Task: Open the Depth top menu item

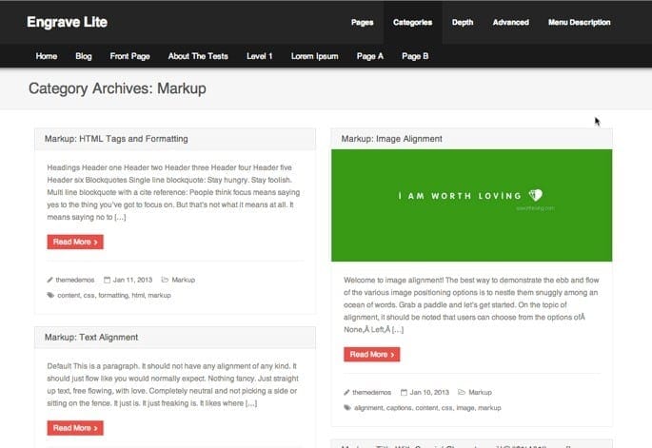Action: (x=463, y=23)
